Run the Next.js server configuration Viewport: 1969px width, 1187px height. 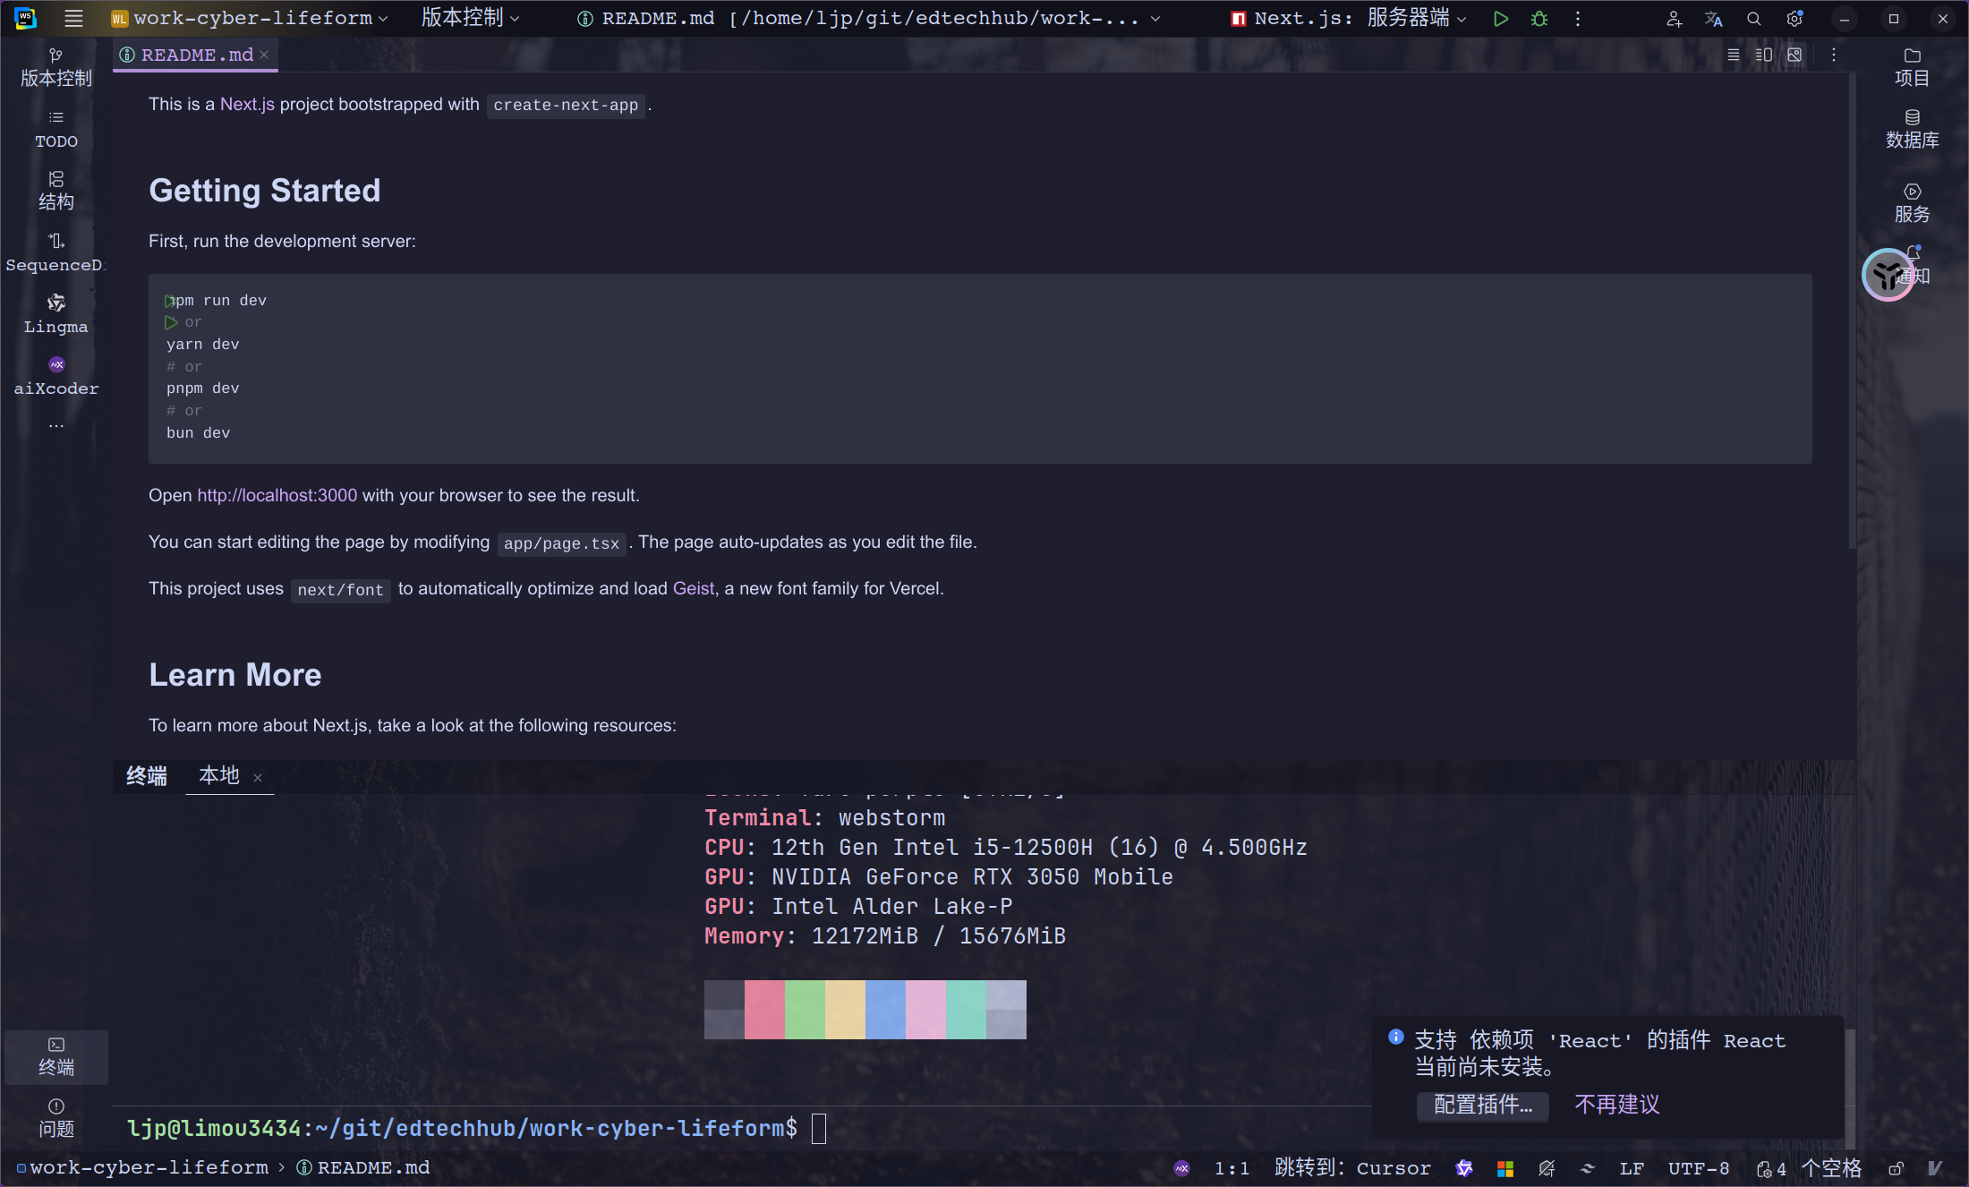coord(1501,19)
